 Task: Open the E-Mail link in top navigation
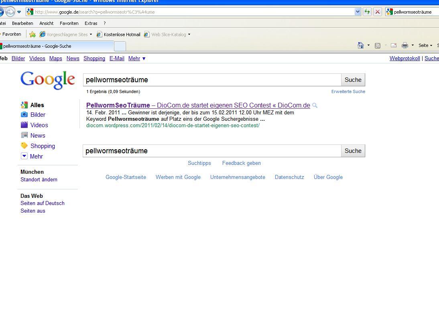pyautogui.click(x=117, y=58)
